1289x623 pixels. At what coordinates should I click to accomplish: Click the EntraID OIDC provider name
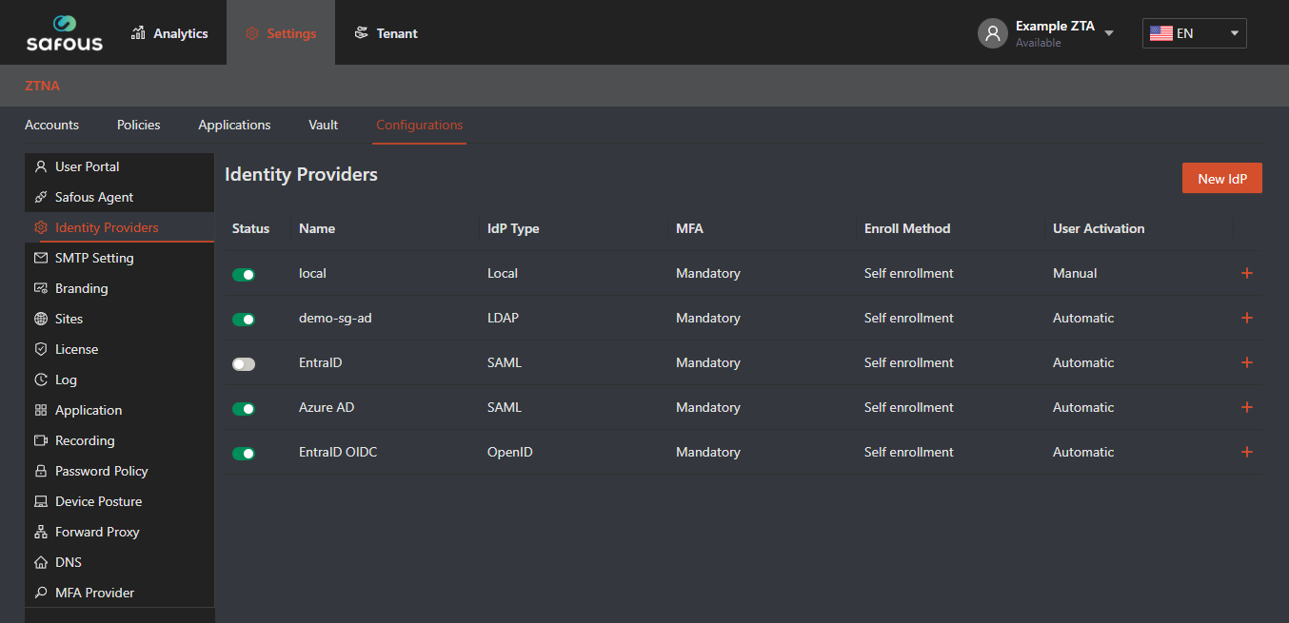(x=338, y=452)
